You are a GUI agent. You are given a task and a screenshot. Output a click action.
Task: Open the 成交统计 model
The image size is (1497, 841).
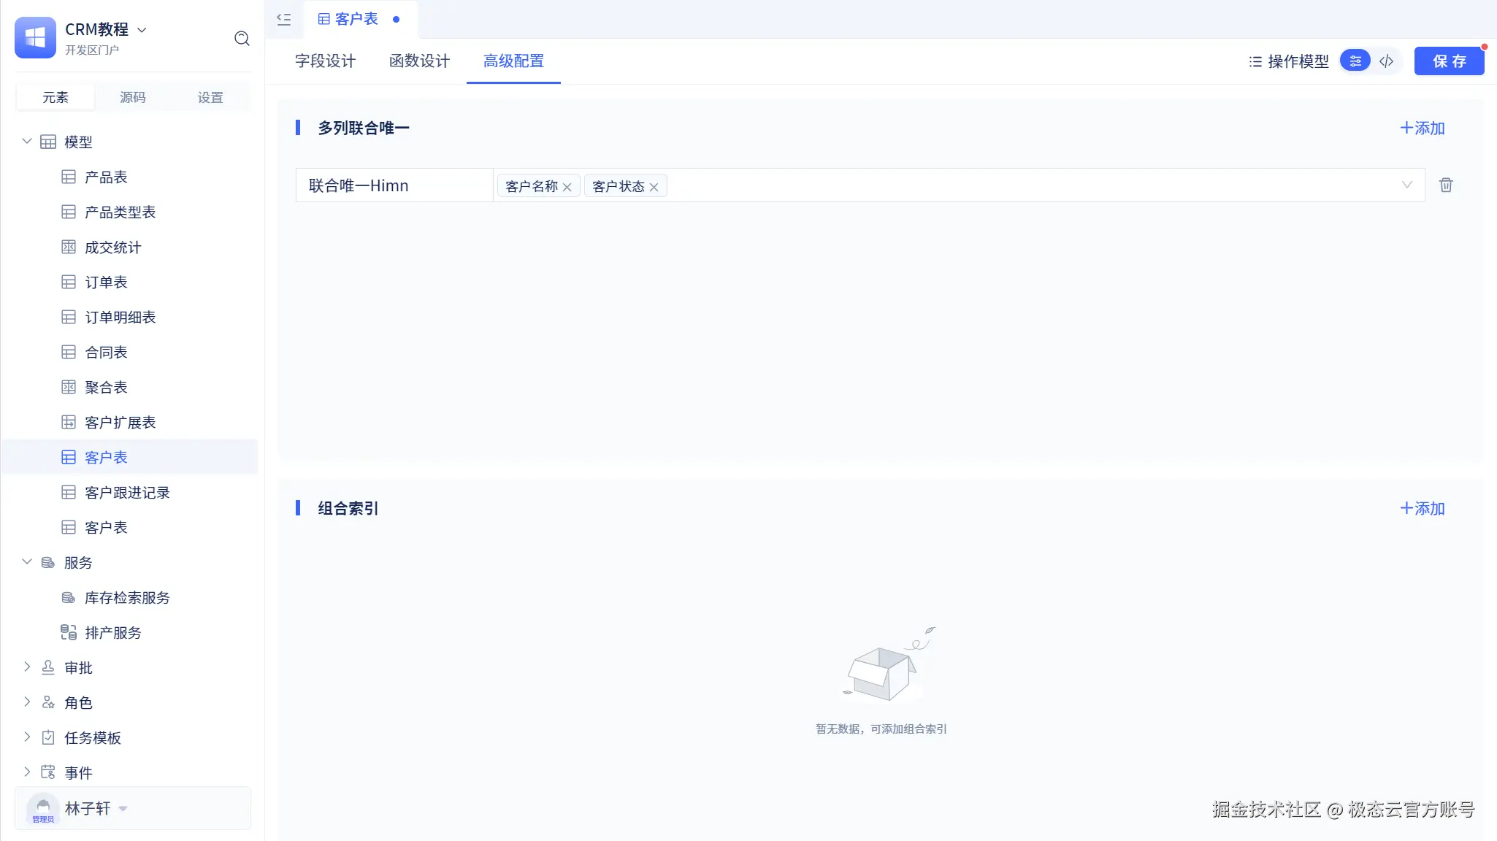pyautogui.click(x=112, y=247)
